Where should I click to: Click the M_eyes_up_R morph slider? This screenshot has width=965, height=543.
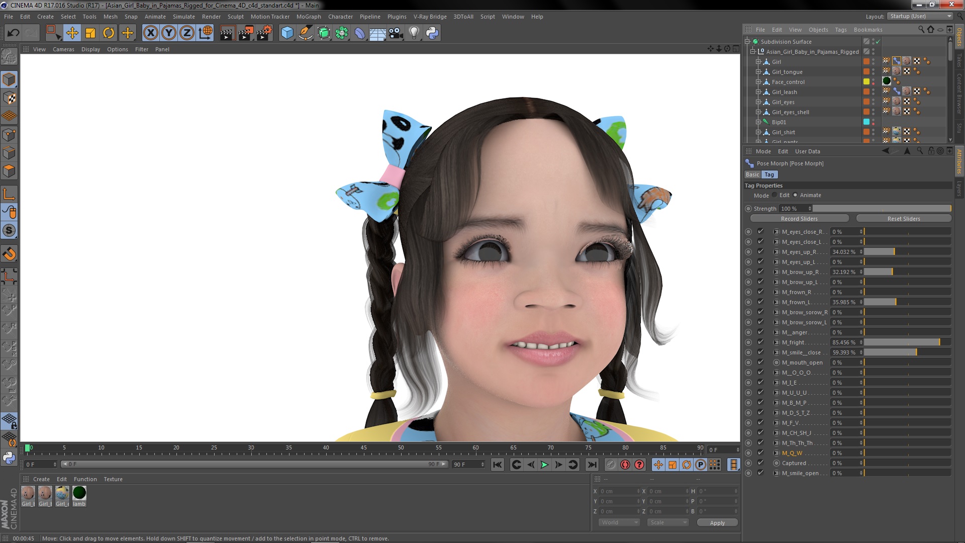pyautogui.click(x=907, y=252)
